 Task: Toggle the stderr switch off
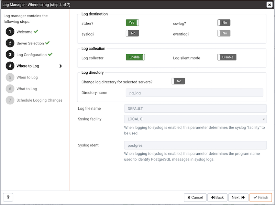(132, 23)
